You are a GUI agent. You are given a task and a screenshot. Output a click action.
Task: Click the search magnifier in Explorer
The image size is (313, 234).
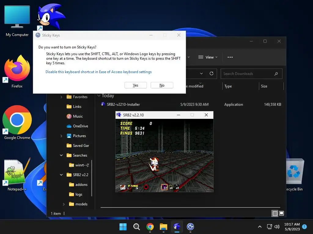276,74
